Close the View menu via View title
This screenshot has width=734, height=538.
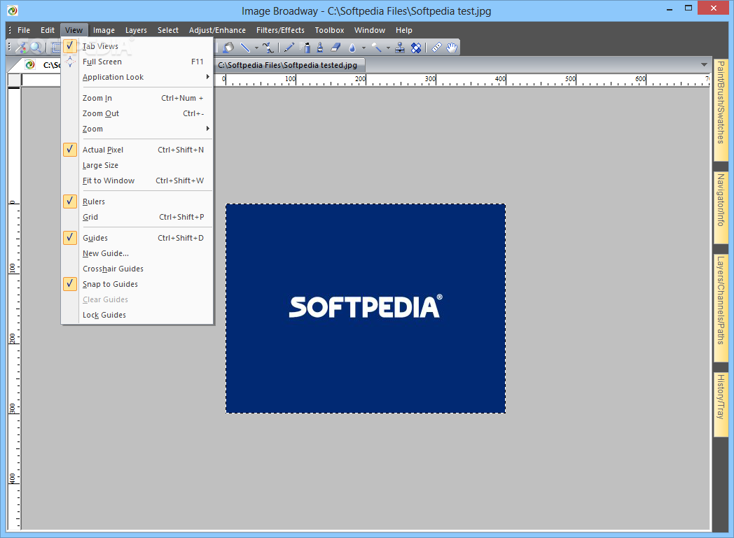click(74, 30)
